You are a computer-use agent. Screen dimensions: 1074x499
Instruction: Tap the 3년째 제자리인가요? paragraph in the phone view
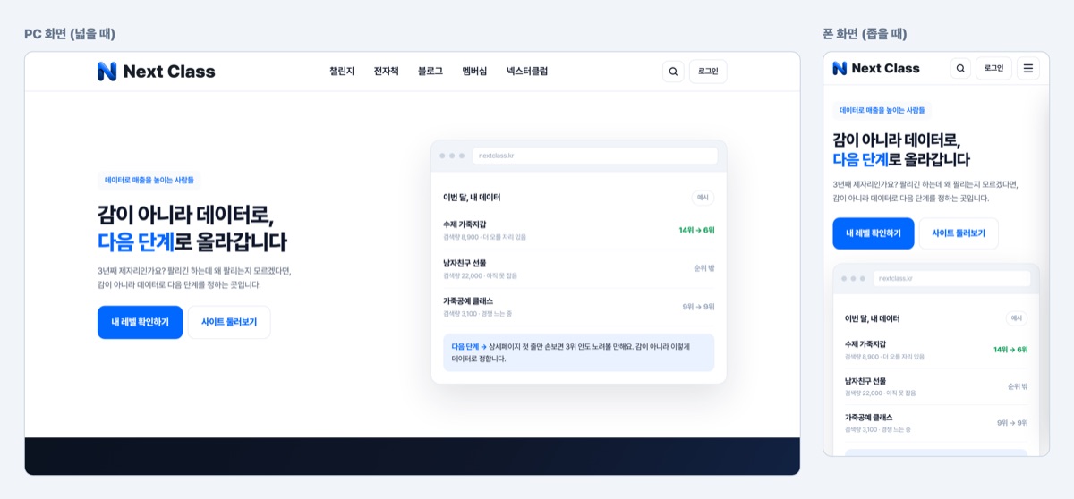[925, 190]
